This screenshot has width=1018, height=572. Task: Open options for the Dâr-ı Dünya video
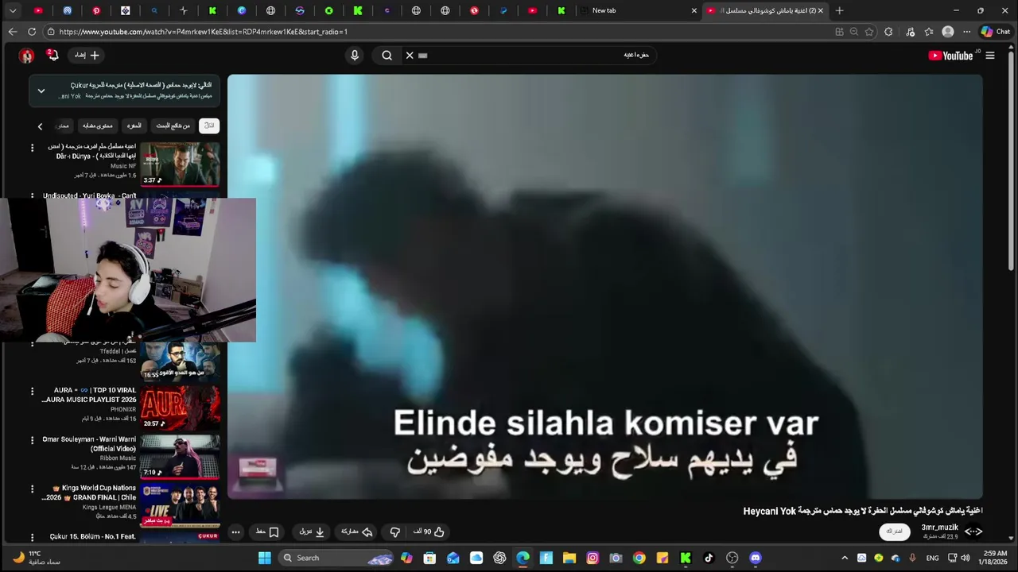tap(33, 148)
